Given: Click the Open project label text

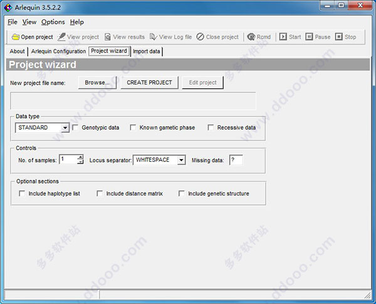Looking at the screenshot, I should pyautogui.click(x=37, y=37).
